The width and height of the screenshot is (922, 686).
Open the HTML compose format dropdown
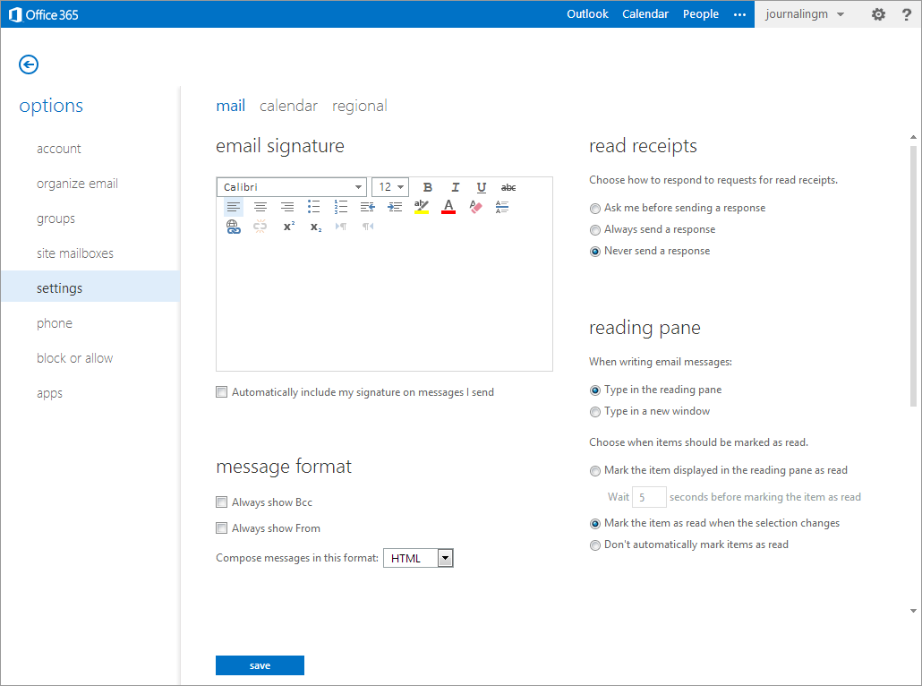pos(418,558)
